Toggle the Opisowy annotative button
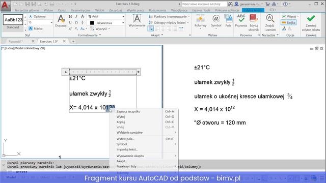This screenshot has height=183, width=326. (x=38, y=16)
